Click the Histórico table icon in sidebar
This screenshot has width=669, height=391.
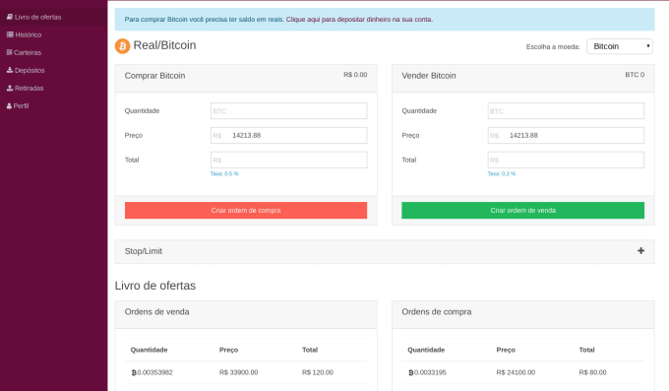click(x=10, y=34)
